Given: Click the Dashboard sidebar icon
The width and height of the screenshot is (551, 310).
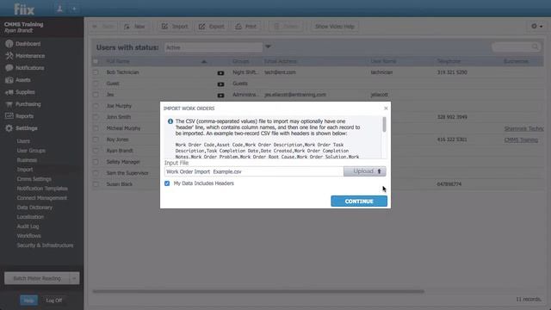Looking at the screenshot, I should [9, 44].
